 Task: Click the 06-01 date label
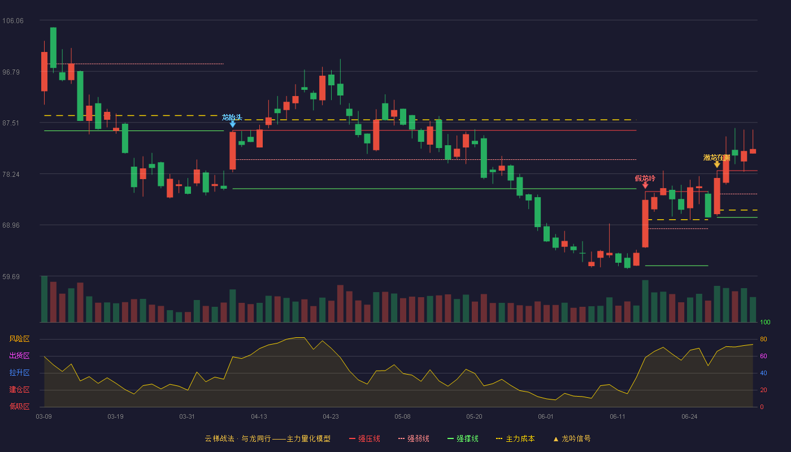coord(546,416)
